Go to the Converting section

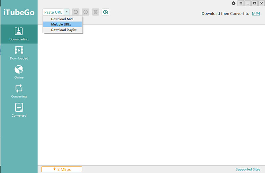[x=19, y=91]
